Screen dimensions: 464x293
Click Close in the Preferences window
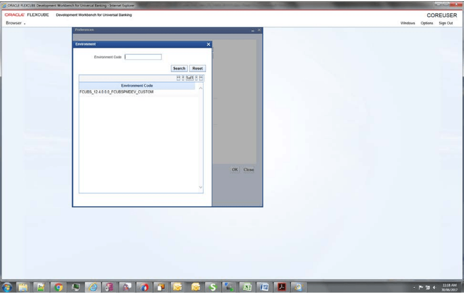point(249,170)
